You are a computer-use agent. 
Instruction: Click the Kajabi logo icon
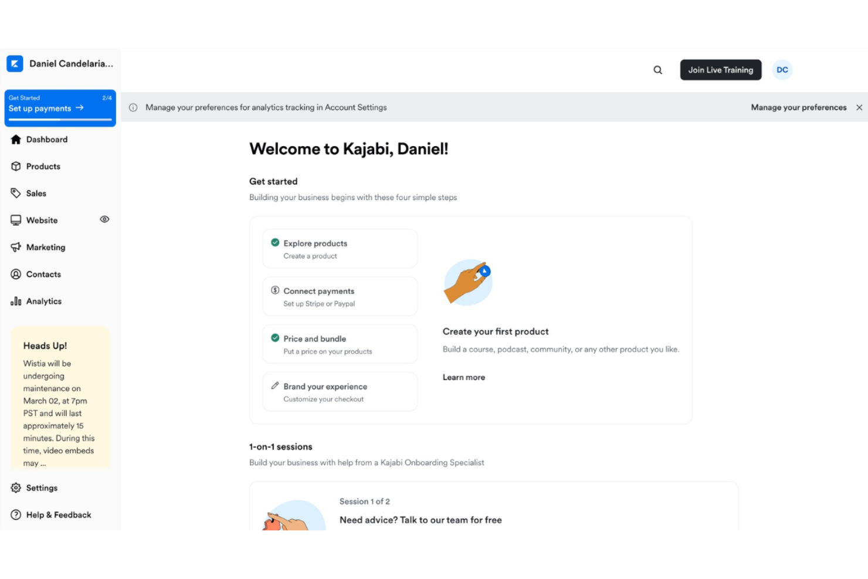15,63
